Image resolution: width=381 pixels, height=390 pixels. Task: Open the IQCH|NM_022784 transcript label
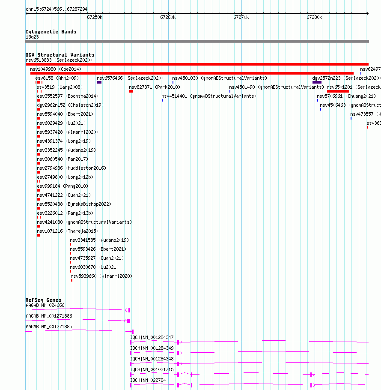pyautogui.click(x=148, y=380)
